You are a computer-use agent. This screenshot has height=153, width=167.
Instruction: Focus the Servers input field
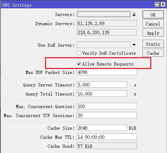click(104, 14)
